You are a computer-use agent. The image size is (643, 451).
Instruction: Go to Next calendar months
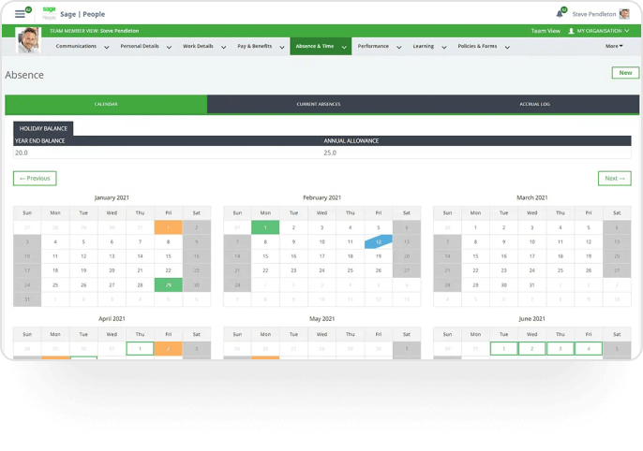coord(614,178)
